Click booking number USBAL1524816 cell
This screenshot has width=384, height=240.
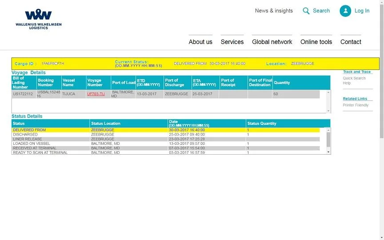click(x=49, y=94)
